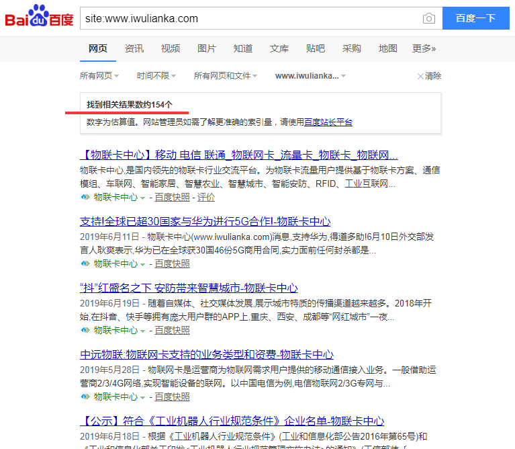Open 百度快照 for the 华为5G result
The height and width of the screenshot is (449, 515).
(x=172, y=263)
